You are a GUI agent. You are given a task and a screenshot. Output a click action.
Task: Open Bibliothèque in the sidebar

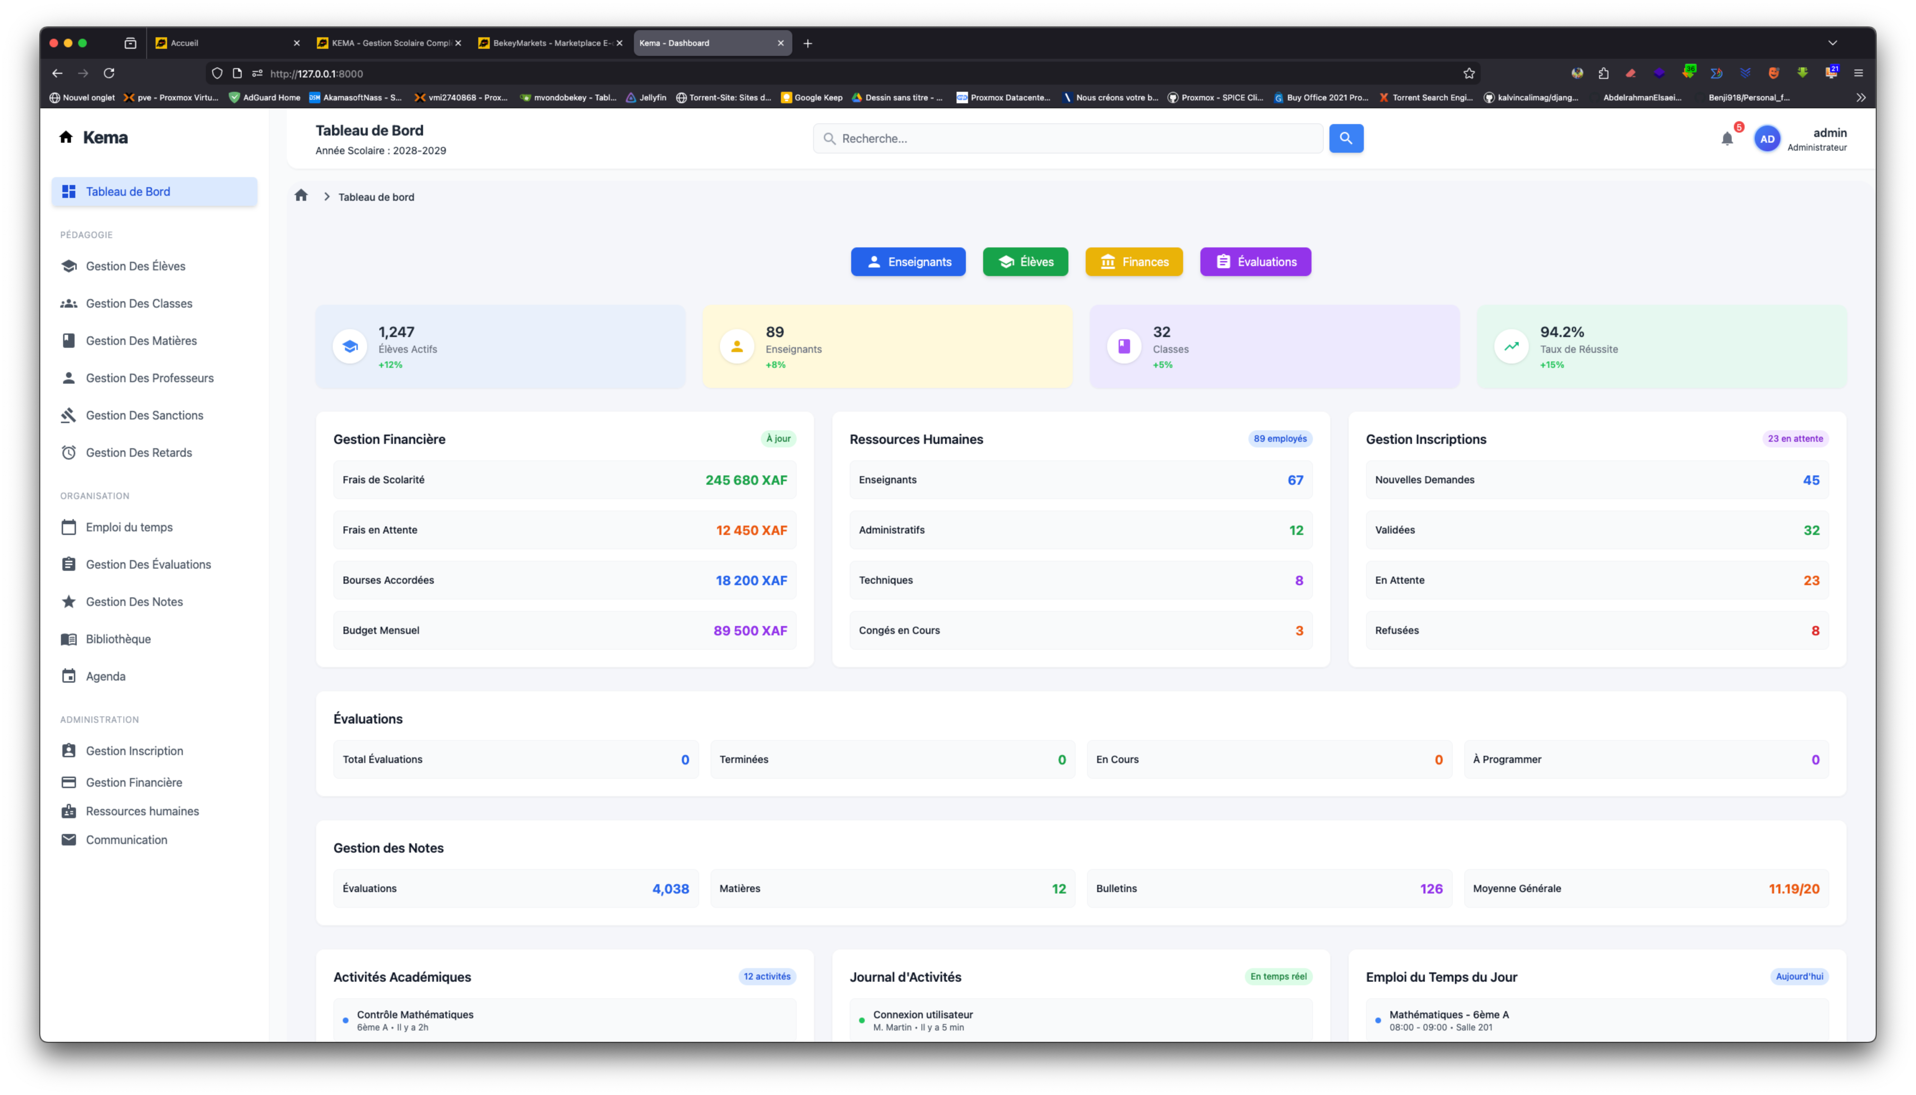118,639
